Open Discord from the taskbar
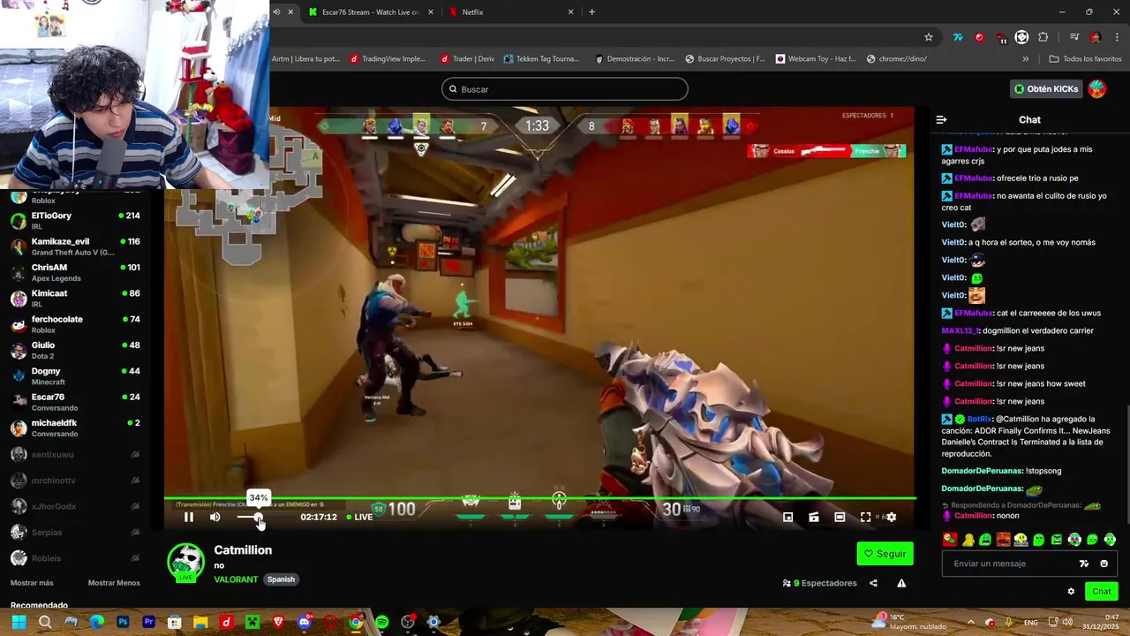The width and height of the screenshot is (1130, 636). (305, 622)
